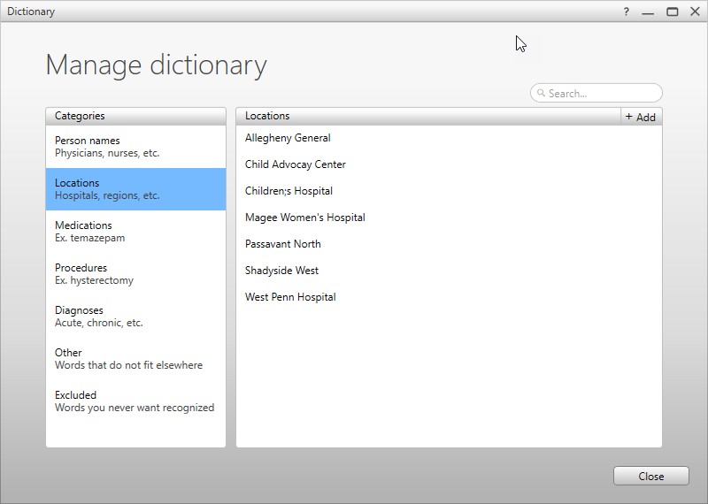This screenshot has height=504, width=708.
Task: Show the Excluded words category
Action: 135,401
